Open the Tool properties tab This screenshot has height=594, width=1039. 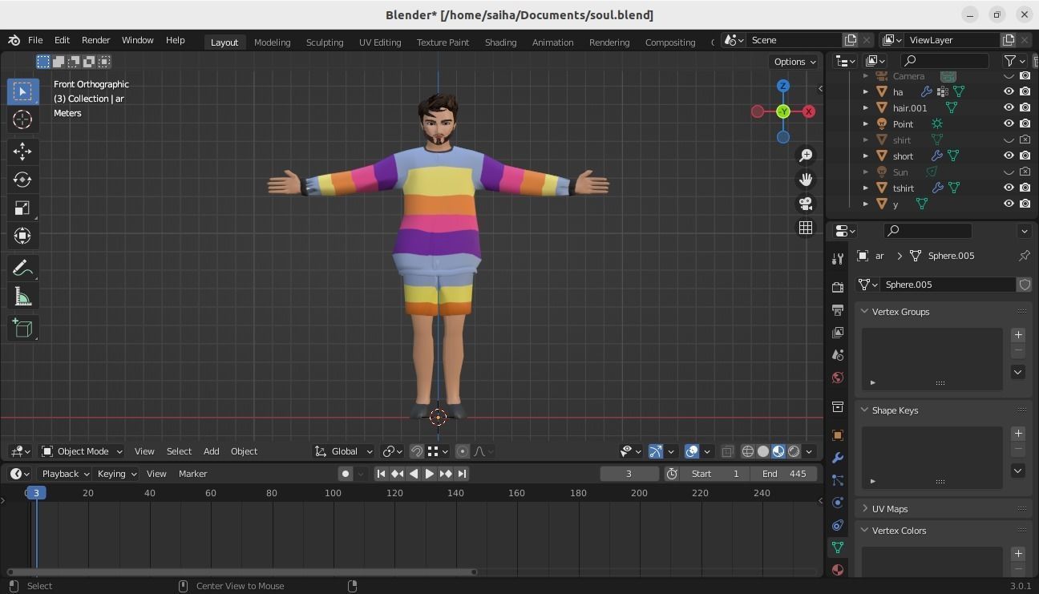838,258
